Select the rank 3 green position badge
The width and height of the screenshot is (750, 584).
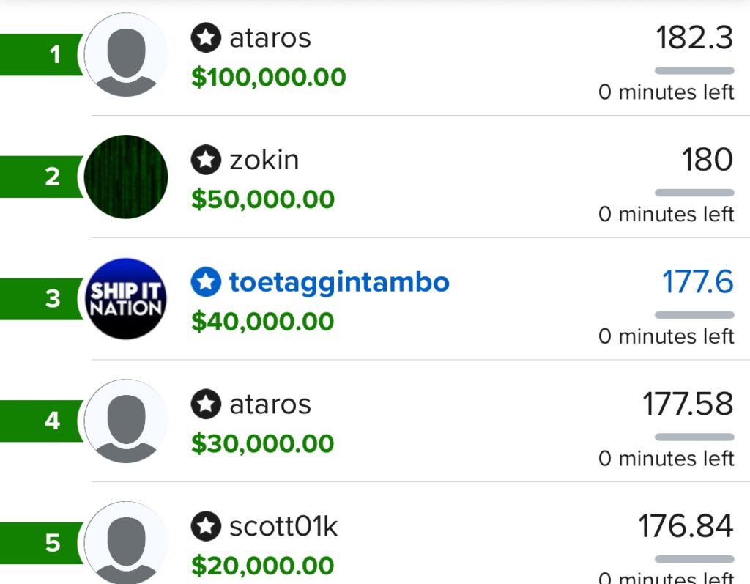[44, 299]
